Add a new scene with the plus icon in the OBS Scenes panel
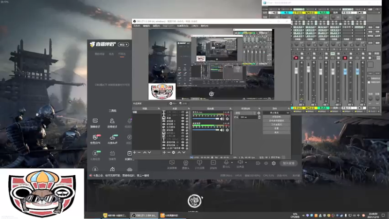 click(135, 152)
